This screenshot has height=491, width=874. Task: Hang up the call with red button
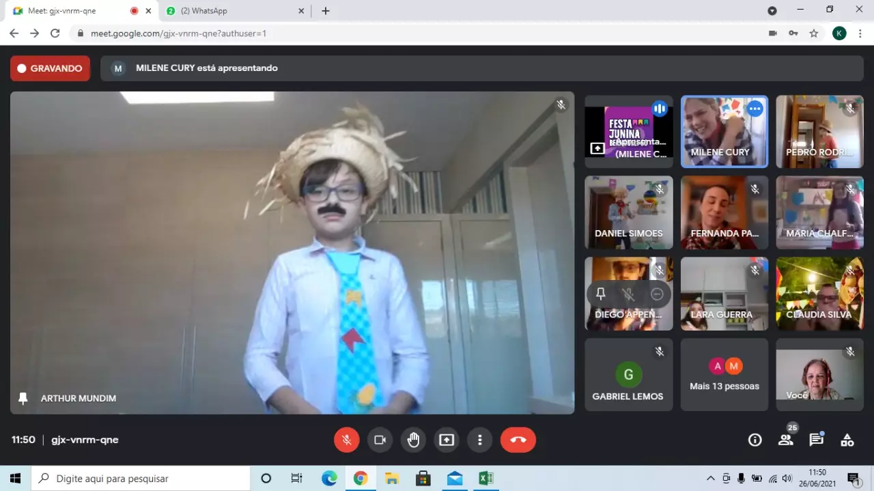coord(518,440)
